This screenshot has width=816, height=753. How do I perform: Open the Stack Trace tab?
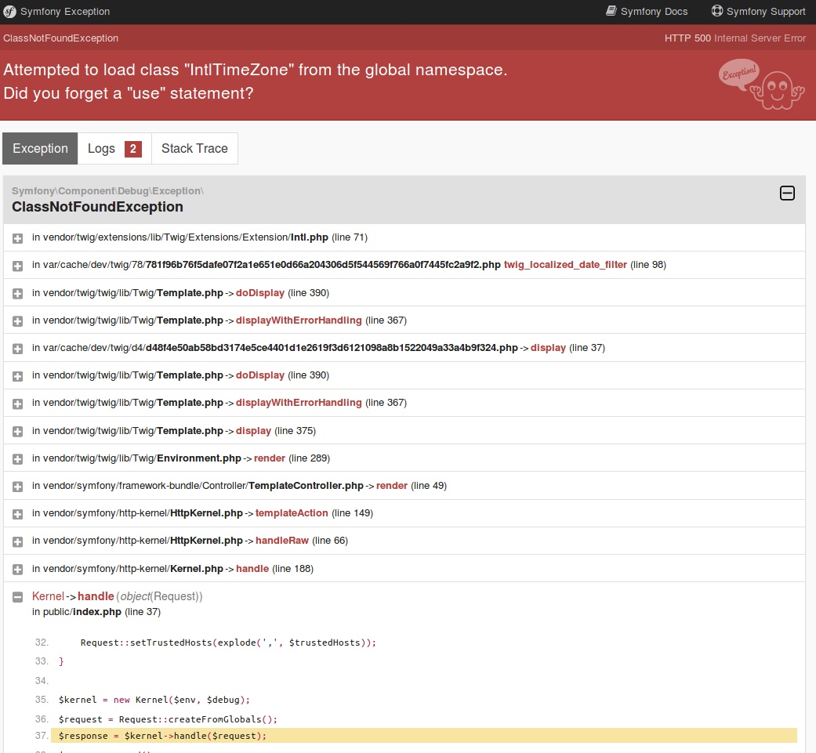[194, 149]
